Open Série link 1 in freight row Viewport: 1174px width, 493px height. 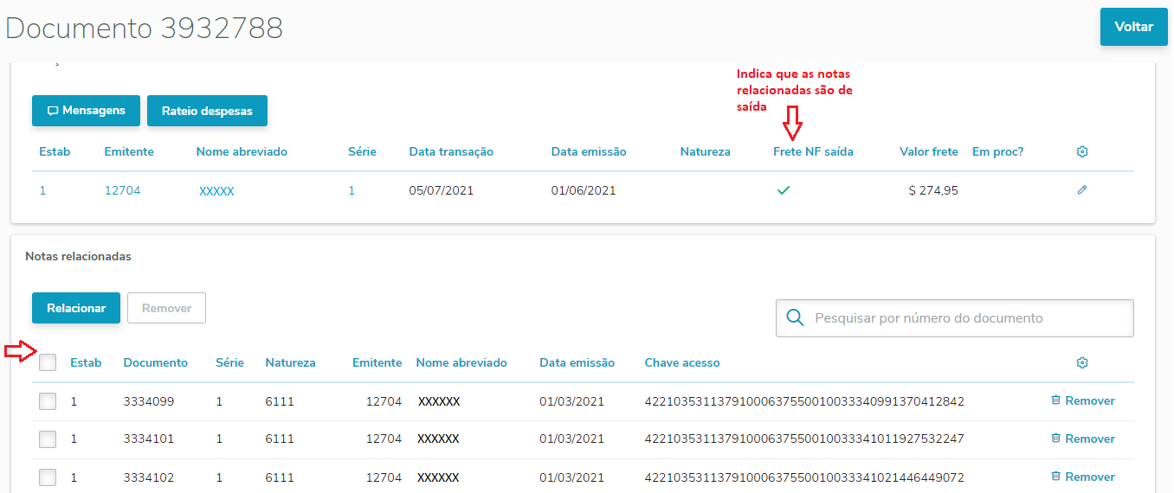pyautogui.click(x=352, y=190)
